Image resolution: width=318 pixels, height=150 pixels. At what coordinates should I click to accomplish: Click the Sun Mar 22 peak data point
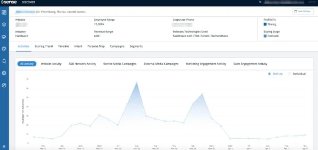point(137,82)
